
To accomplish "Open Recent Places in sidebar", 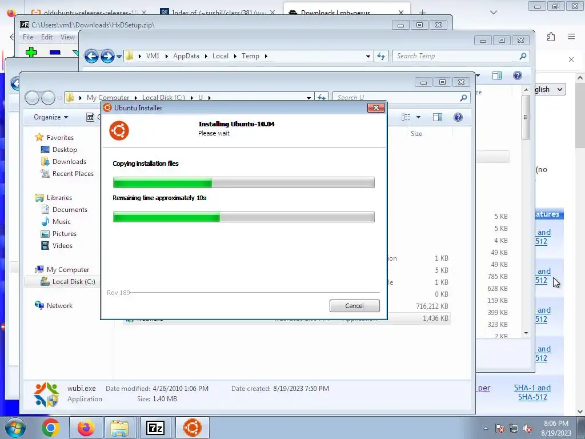I will coord(73,174).
